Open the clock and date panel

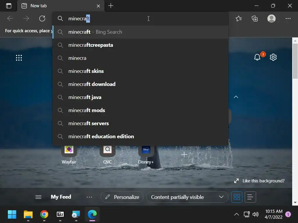pyautogui.click(x=274, y=214)
